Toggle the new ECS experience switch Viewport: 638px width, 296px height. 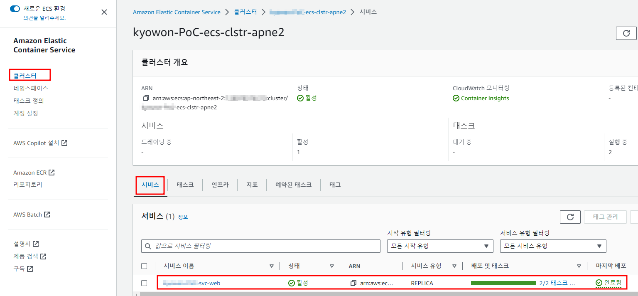click(15, 8)
